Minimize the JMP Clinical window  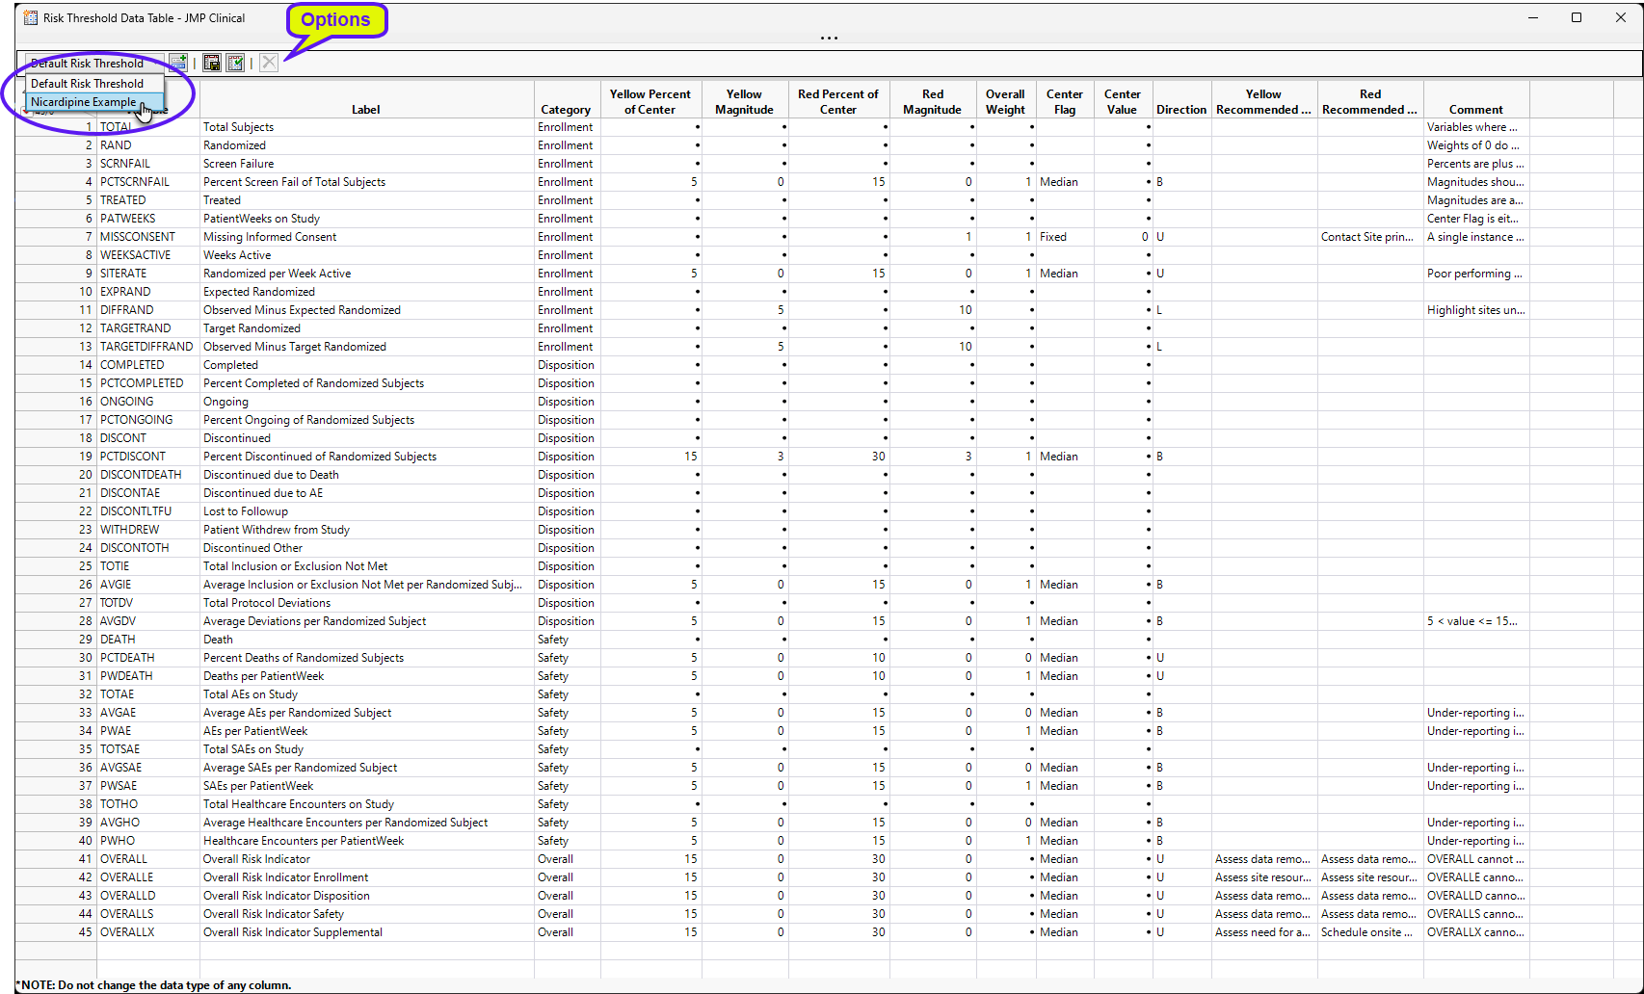[x=1532, y=17]
